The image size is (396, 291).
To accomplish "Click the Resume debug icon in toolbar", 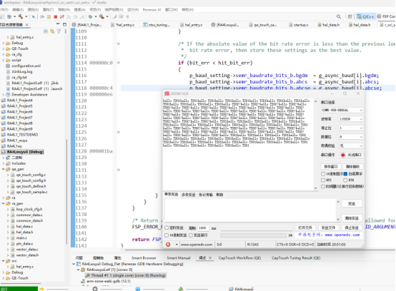I will pos(42,16).
